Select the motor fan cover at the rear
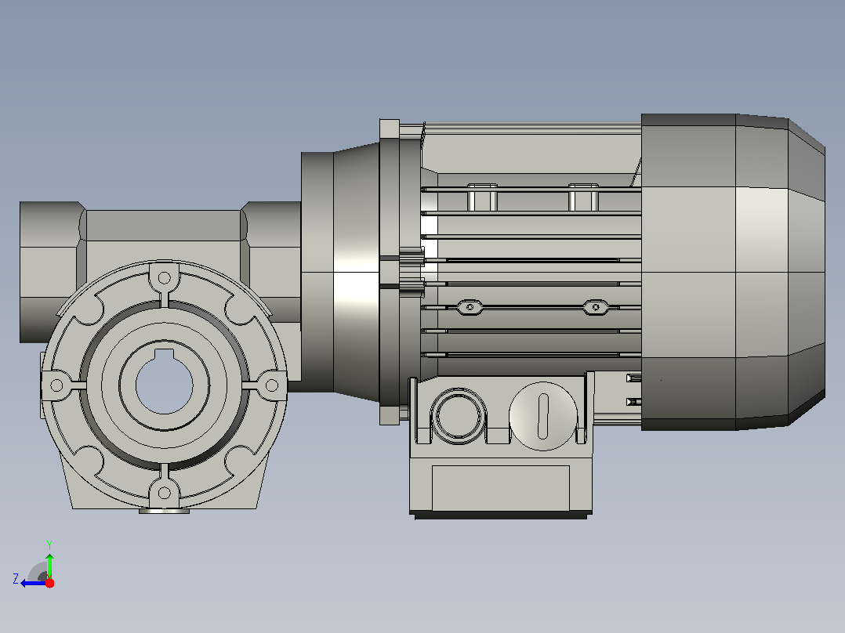 tap(733, 272)
